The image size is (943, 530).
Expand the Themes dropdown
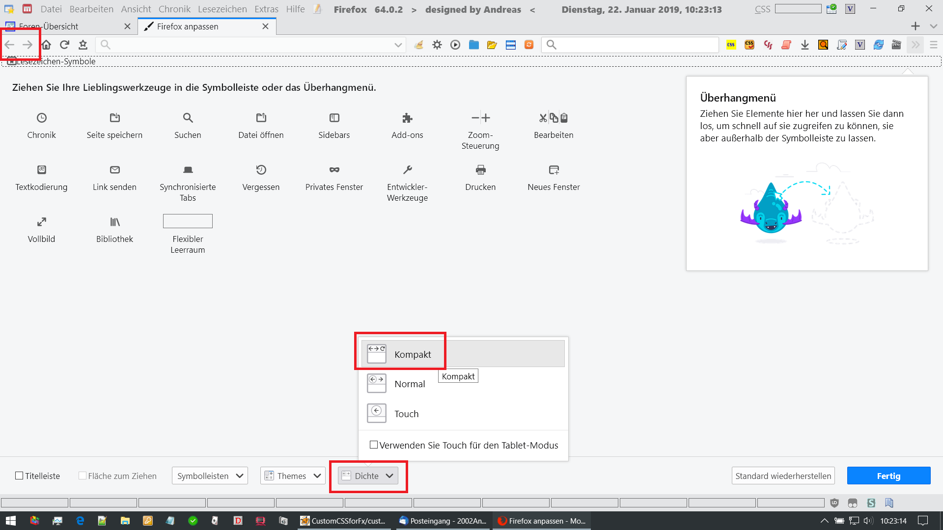point(292,476)
